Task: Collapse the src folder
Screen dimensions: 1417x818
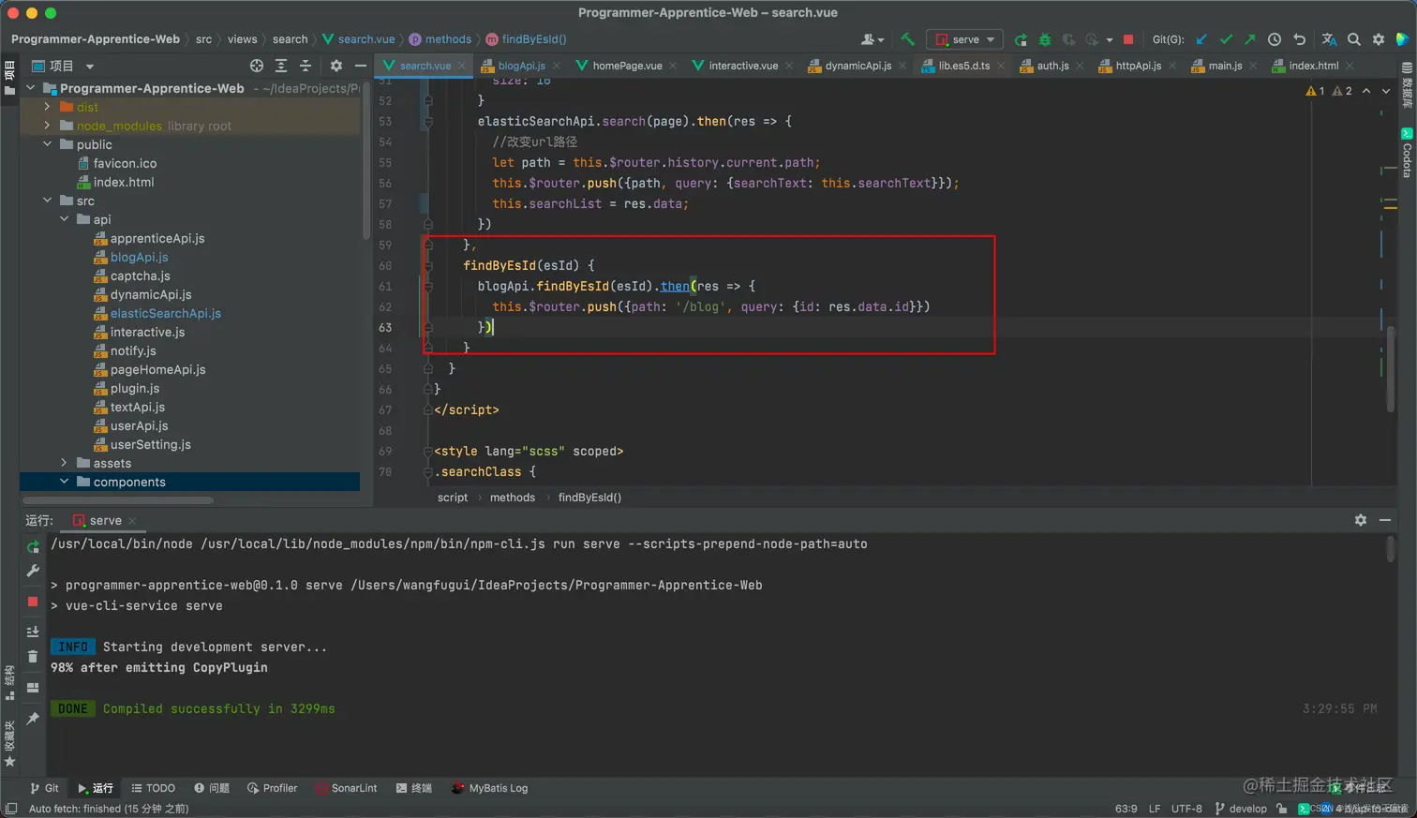Action: [47, 201]
